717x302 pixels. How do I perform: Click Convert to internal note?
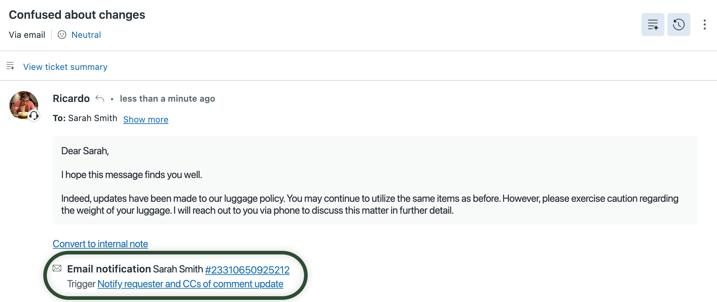pyautogui.click(x=100, y=244)
